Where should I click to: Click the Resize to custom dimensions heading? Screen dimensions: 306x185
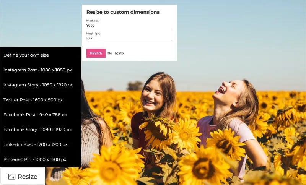click(123, 12)
